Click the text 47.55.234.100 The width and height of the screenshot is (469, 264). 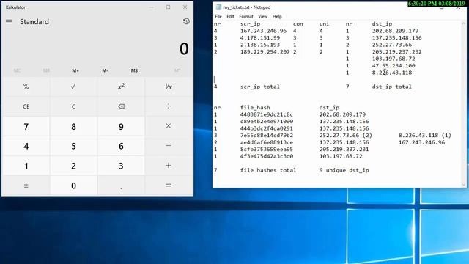[394, 65]
